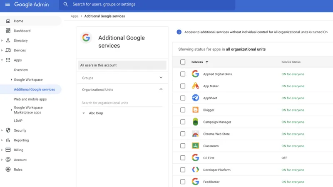Check the Classroom checkbox
This screenshot has width=333, height=187.
point(183,146)
